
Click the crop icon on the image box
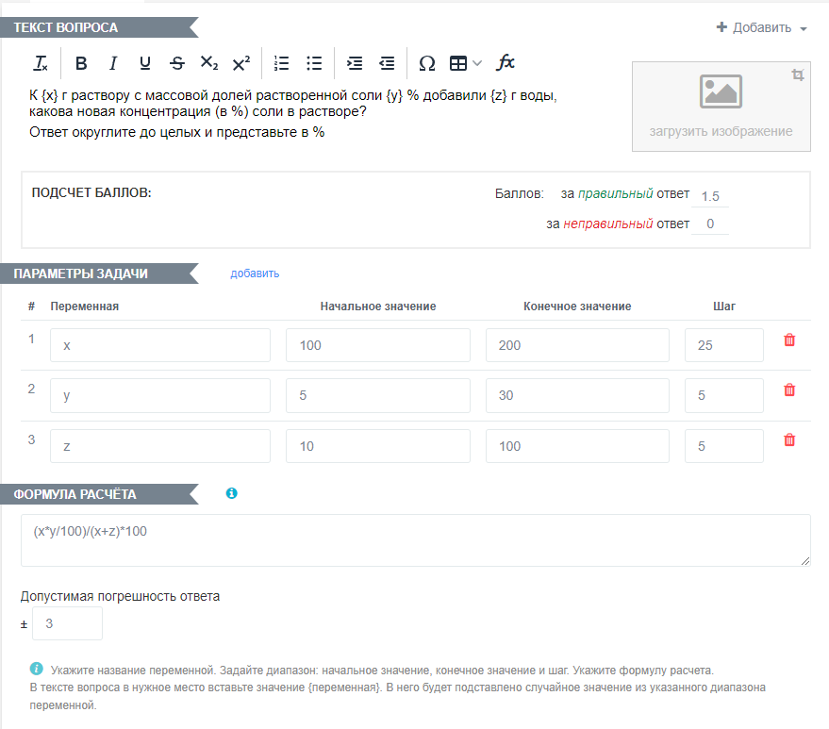click(x=798, y=75)
